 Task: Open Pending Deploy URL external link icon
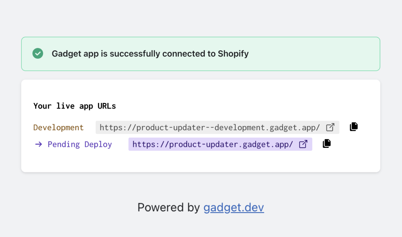click(x=303, y=144)
